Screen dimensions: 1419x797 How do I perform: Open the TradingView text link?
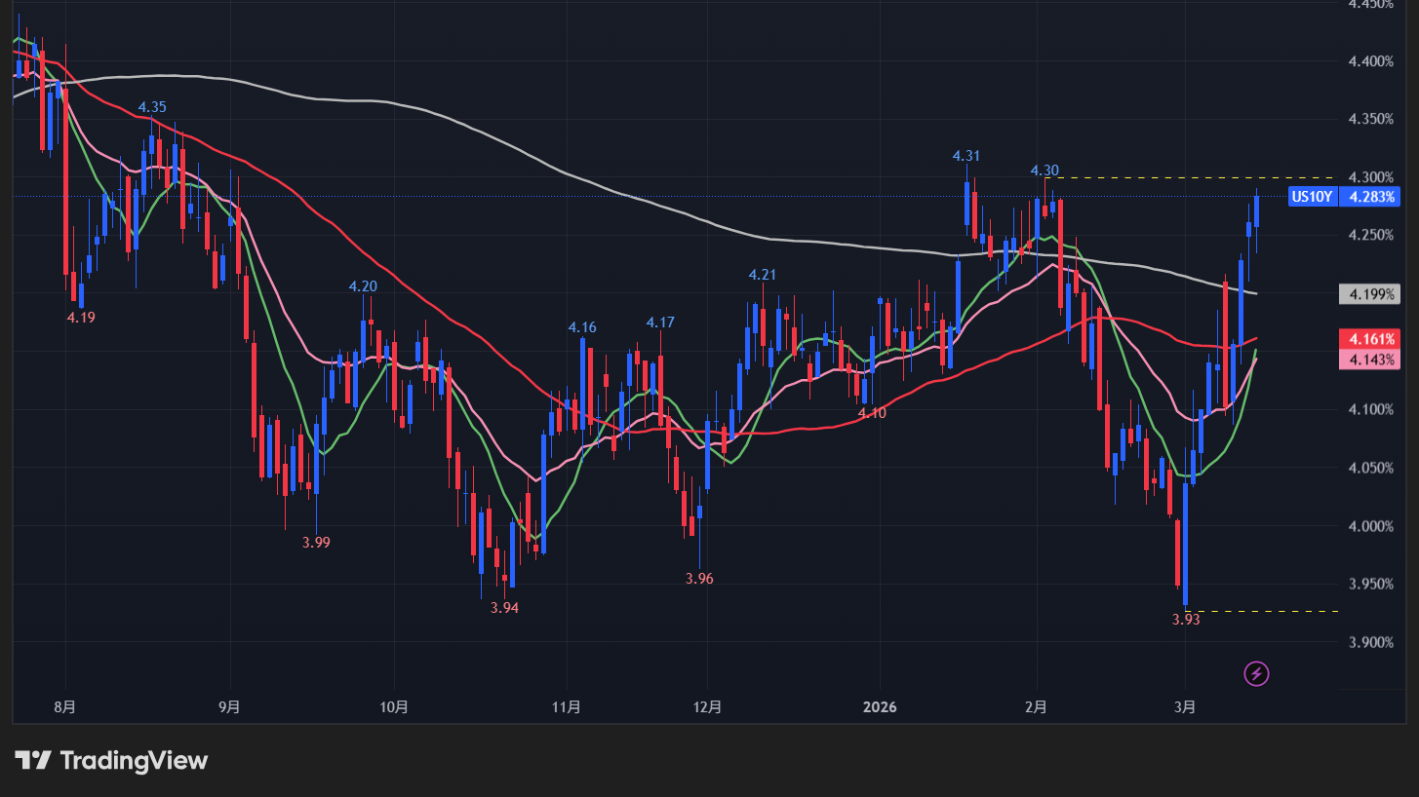coord(134,761)
